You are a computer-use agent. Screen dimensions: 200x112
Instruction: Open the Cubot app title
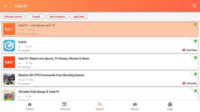pyautogui.click(x=22, y=42)
